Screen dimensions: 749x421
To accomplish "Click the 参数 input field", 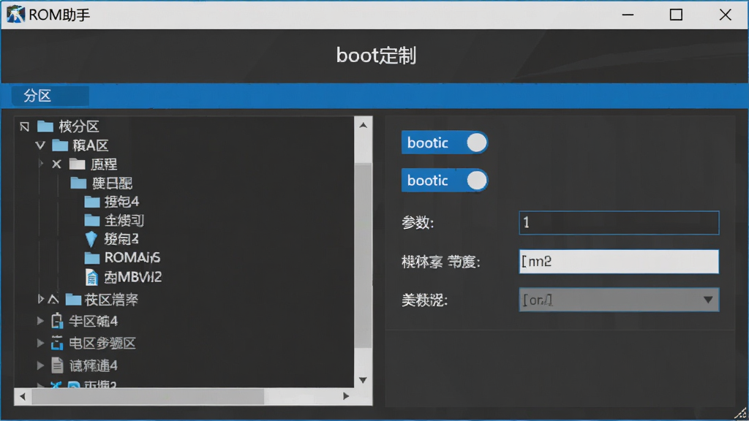I will tap(619, 223).
